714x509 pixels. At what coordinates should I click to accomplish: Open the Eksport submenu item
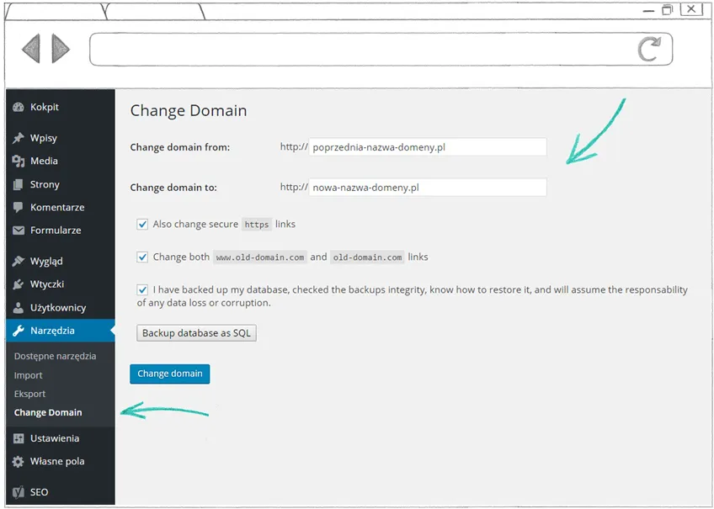(30, 394)
